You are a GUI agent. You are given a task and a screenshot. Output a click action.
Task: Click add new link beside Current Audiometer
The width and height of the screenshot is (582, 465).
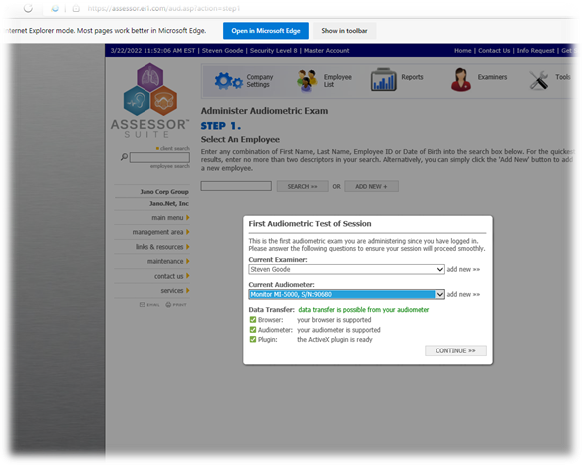click(463, 294)
